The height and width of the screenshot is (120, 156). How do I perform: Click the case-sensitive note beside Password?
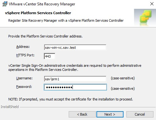(x=123, y=89)
